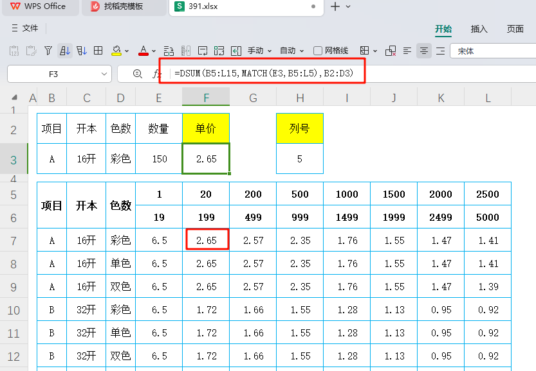Click the rows and columns icon
The width and height of the screenshot is (536, 371).
pyautogui.click(x=169, y=51)
